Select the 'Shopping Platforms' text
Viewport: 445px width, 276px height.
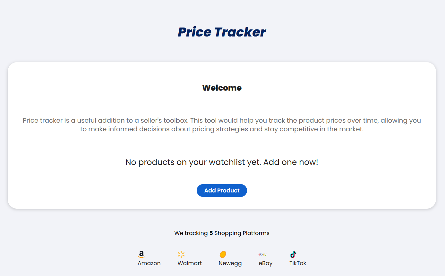242,233
